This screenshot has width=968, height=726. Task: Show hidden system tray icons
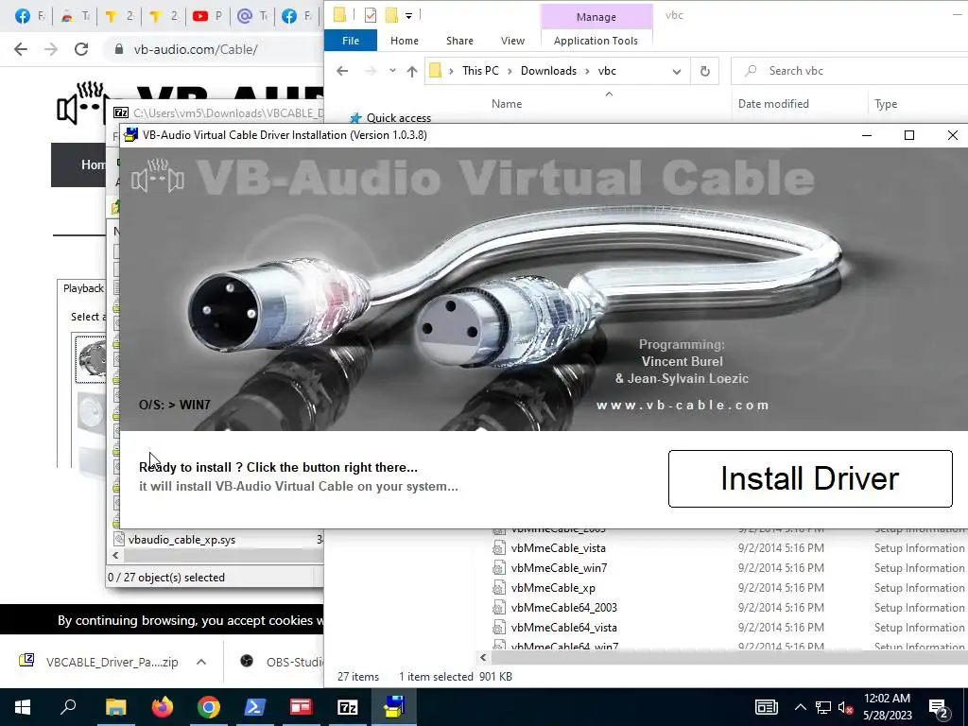800,707
